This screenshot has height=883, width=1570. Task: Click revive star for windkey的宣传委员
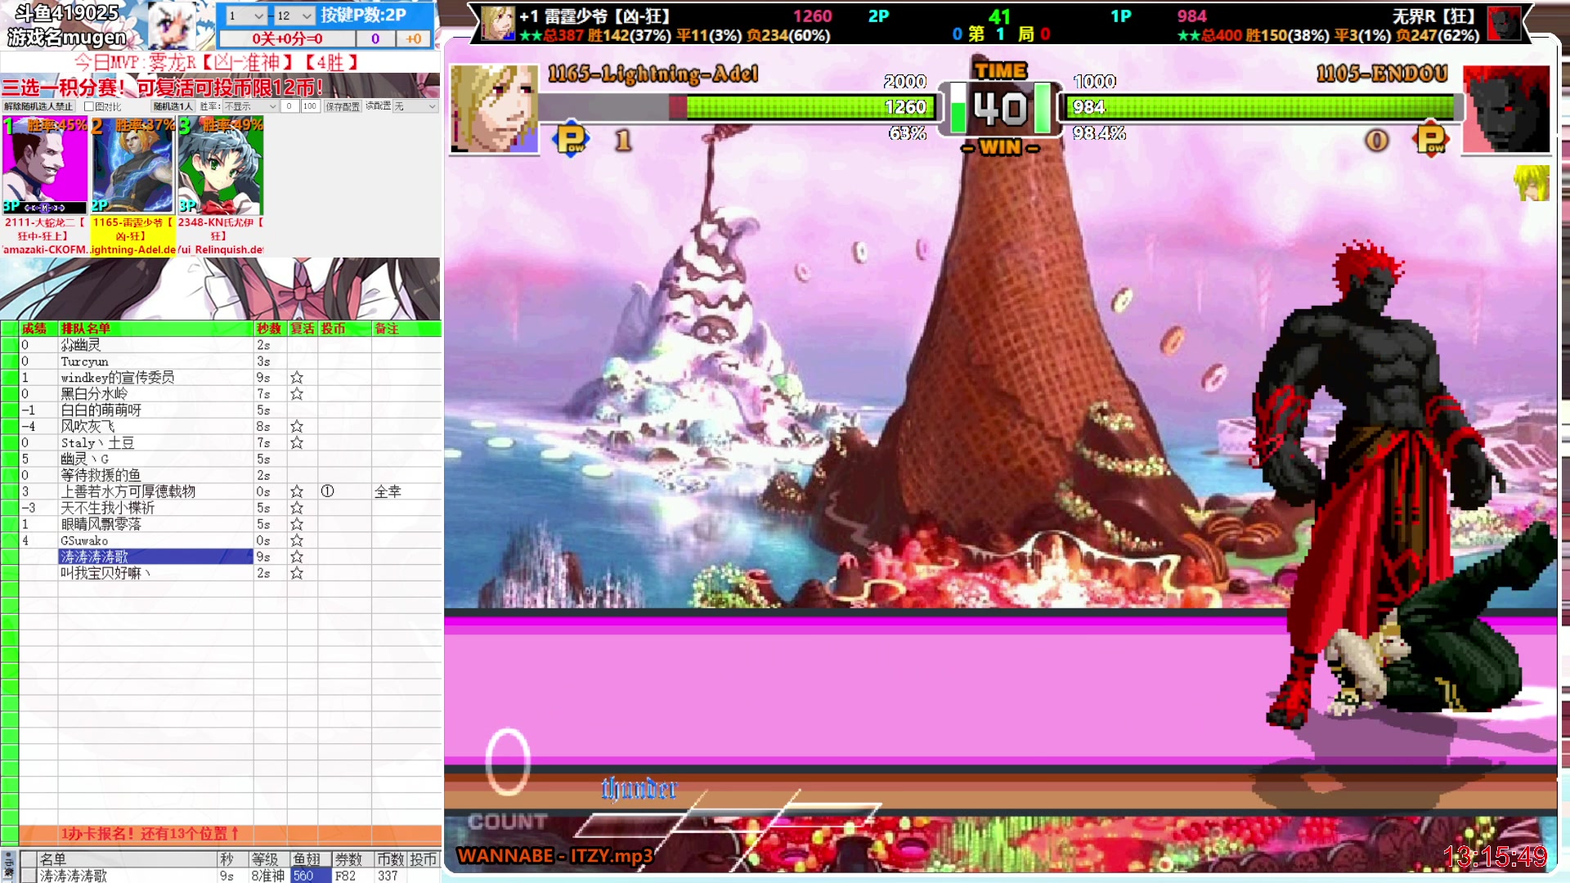click(297, 378)
